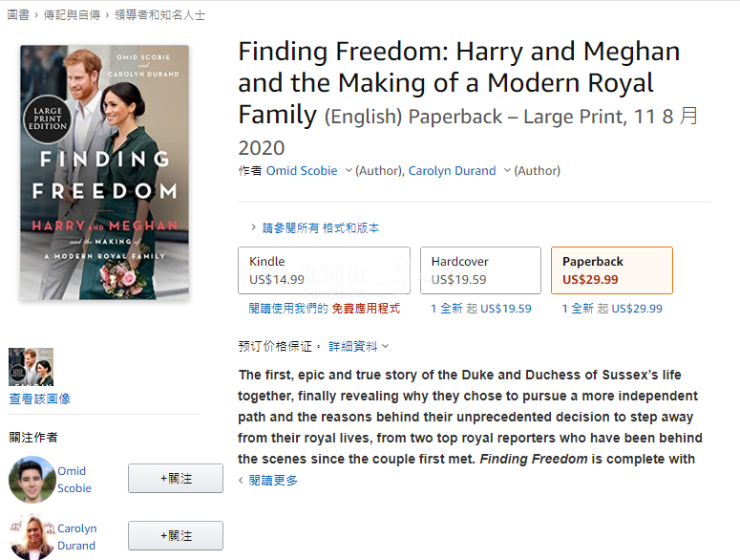Expand dropdown arrow beside Carolyn Durand name

point(507,171)
